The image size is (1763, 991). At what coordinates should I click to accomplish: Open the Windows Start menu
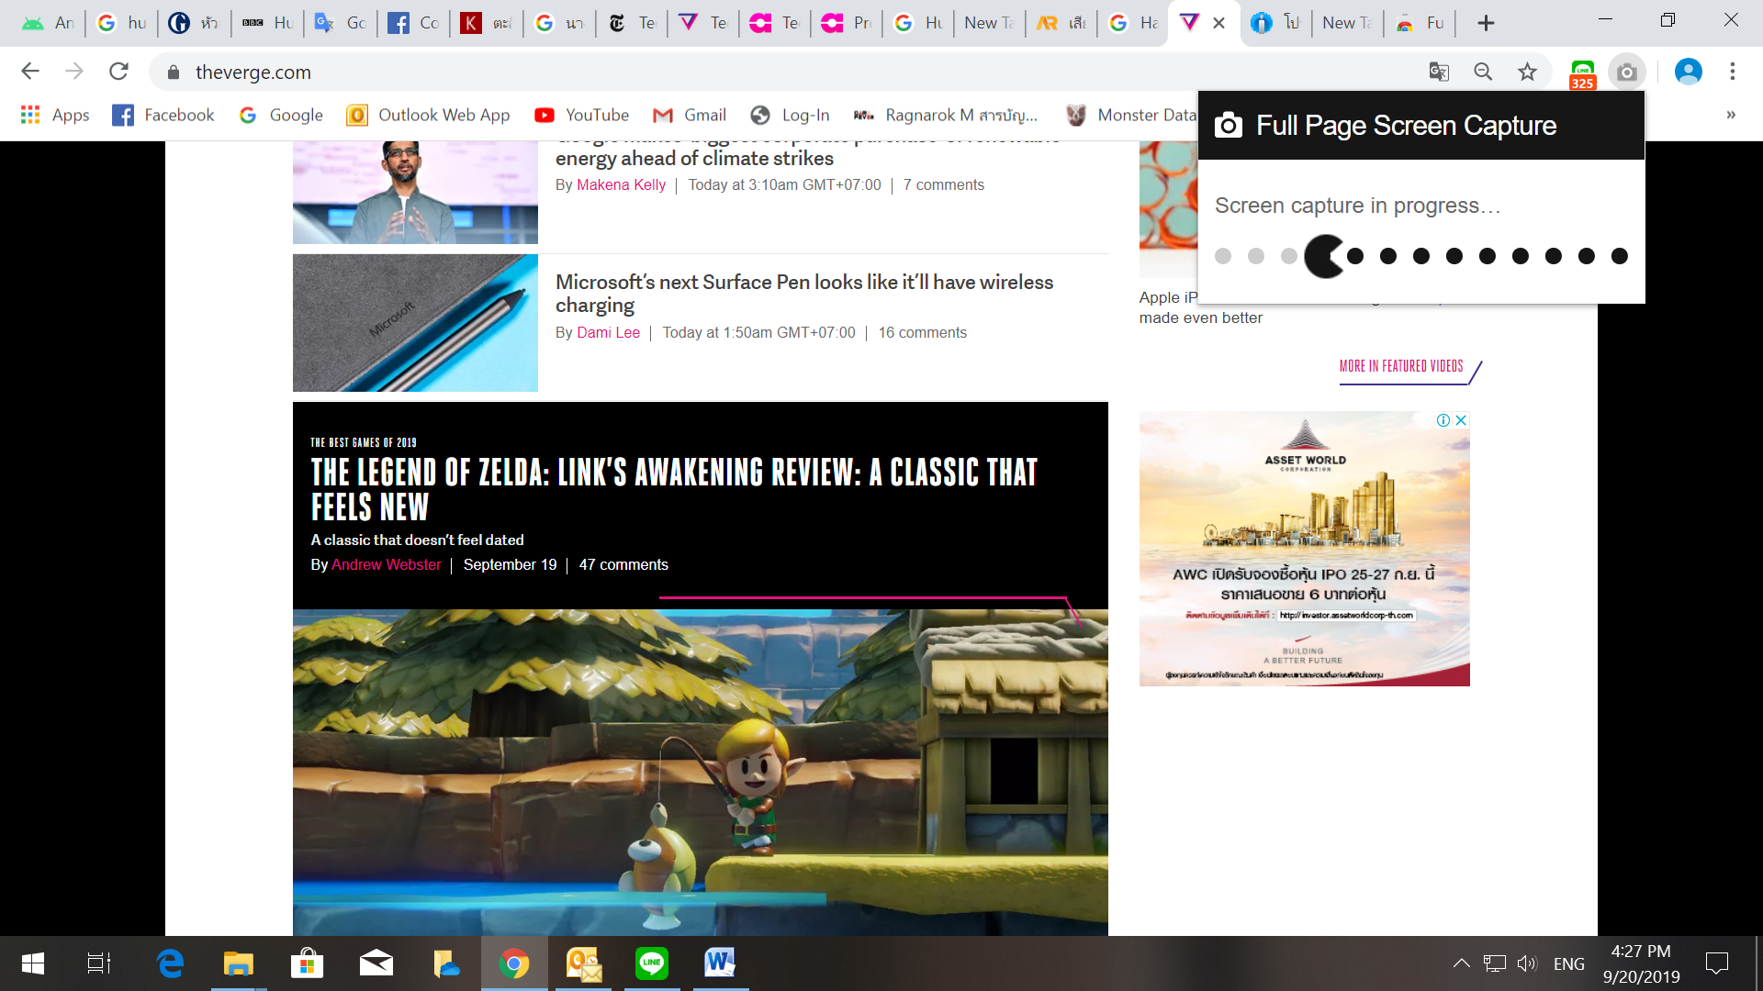[x=33, y=963]
